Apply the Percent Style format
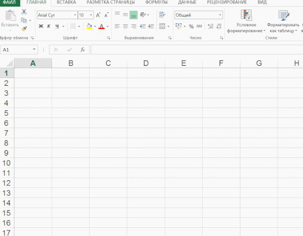The image size is (303, 236). pos(191,26)
